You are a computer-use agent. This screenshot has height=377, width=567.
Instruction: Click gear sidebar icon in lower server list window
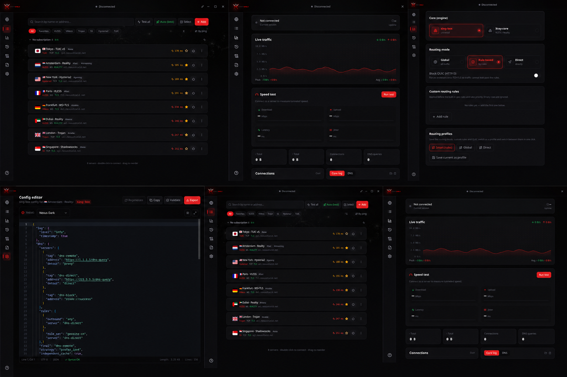211,256
